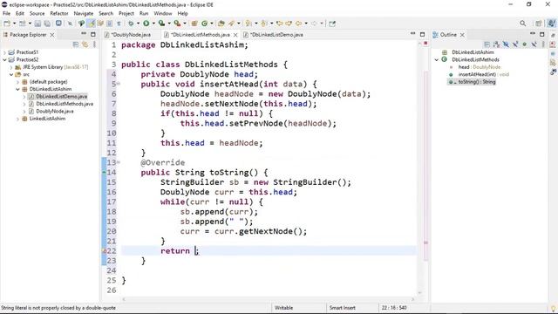Toggle Link with Editor in Package Explorer

(x=85, y=44)
